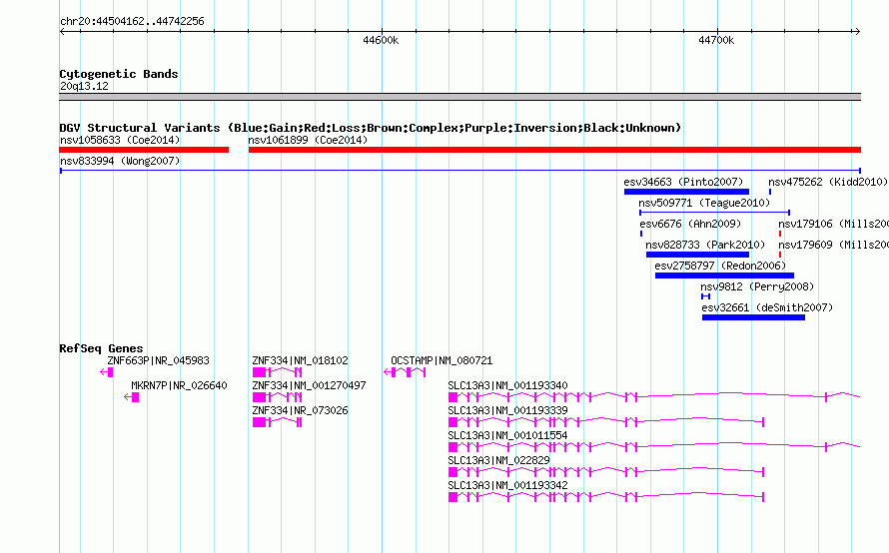Open the nsv9812 (Perry2008) variant
The height and width of the screenshot is (553, 889).
(x=705, y=296)
